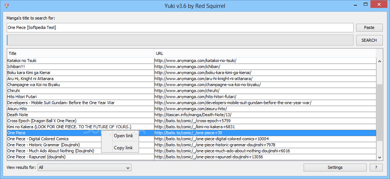Open the 'View results for' dropdown
Viewport: 390px width, 179px height.
click(x=85, y=167)
